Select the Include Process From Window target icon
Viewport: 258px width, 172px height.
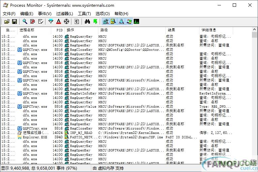click(x=66, y=22)
